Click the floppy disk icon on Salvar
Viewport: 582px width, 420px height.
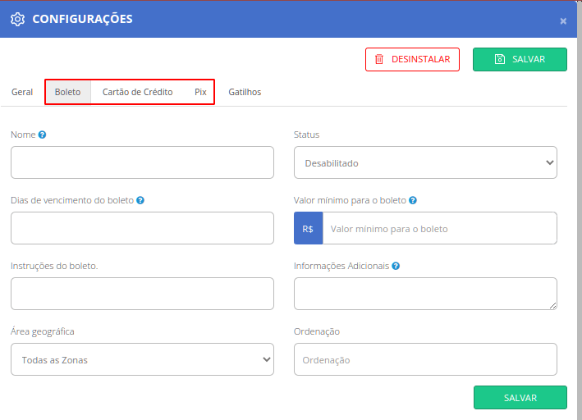500,59
